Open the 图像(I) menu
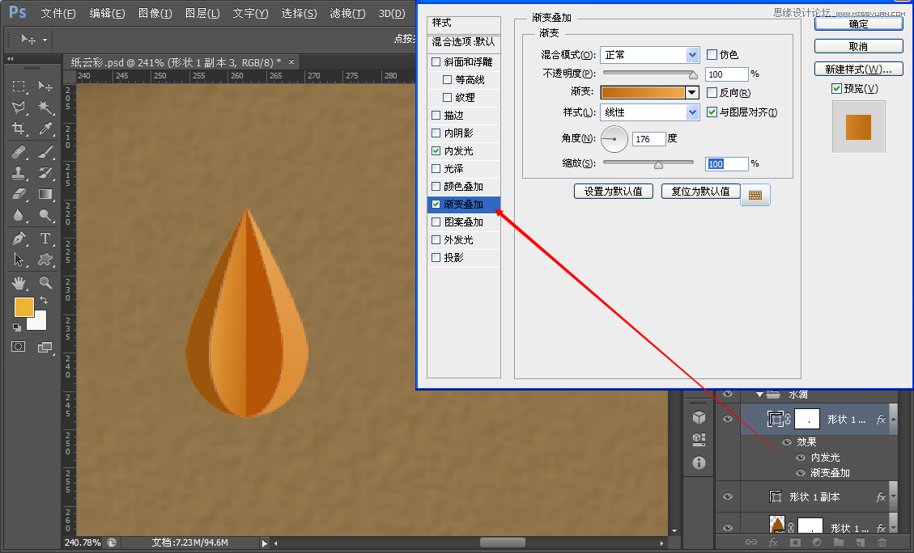914x553 pixels. point(155,13)
